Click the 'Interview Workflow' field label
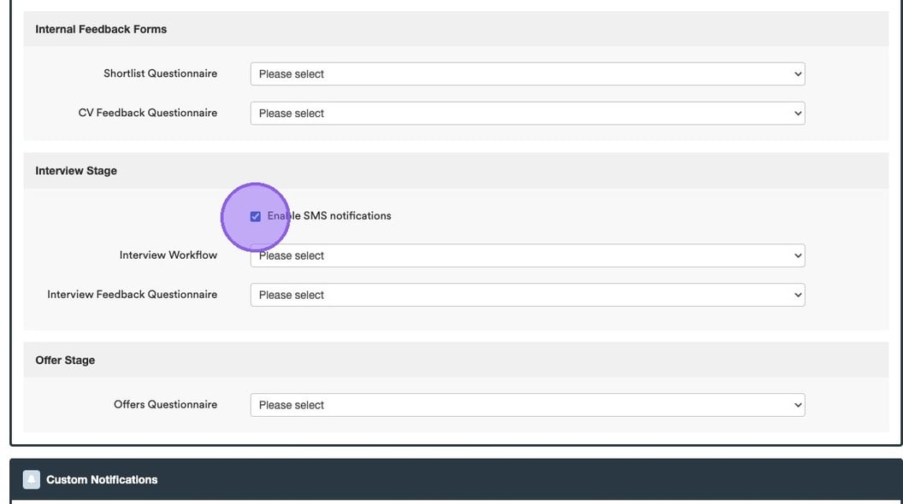This screenshot has width=903, height=504. pos(168,255)
